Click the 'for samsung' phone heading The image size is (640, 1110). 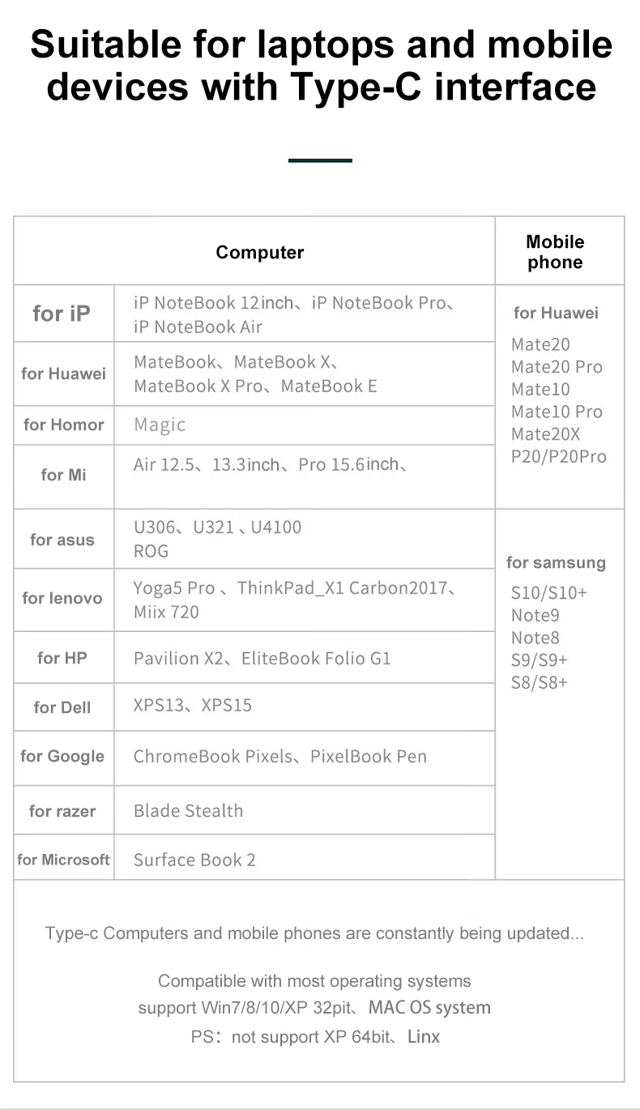pyautogui.click(x=556, y=562)
